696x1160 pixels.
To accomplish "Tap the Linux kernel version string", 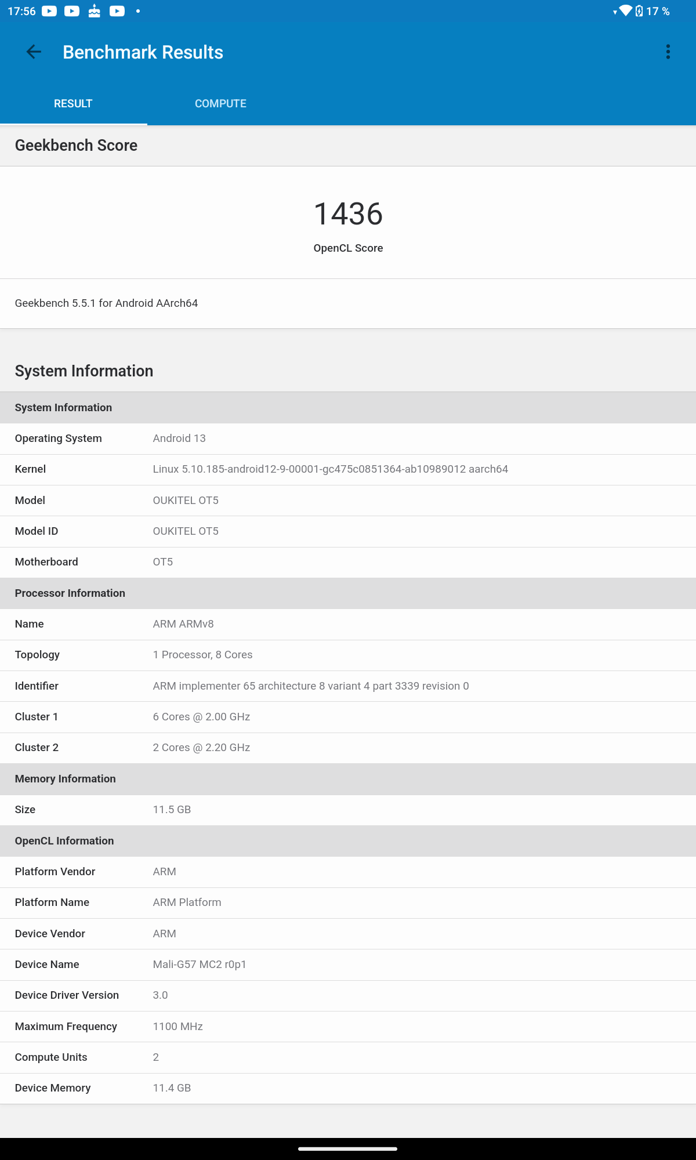I will pyautogui.click(x=331, y=469).
